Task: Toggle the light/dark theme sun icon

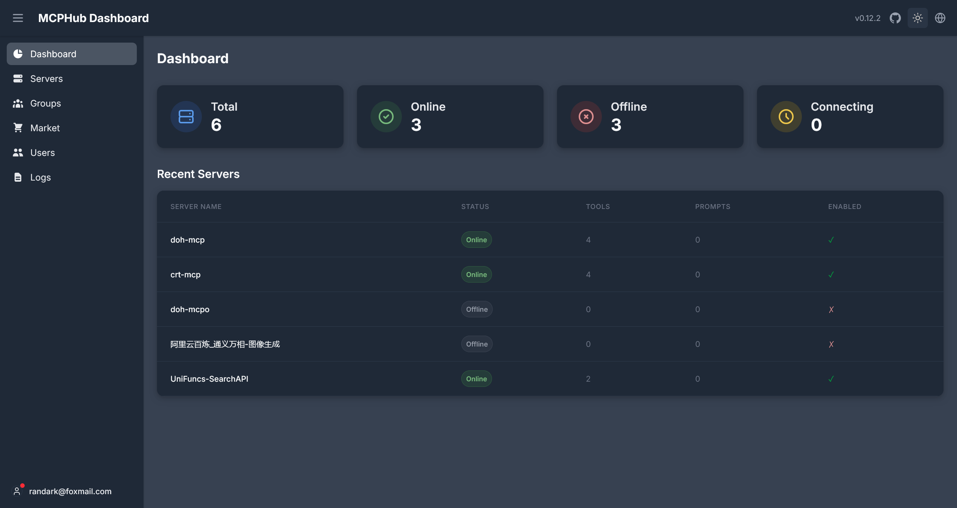Action: point(917,18)
